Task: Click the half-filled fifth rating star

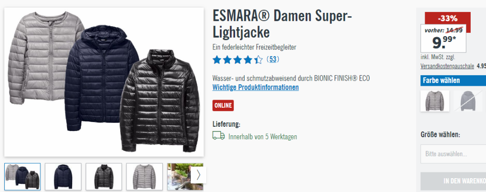Action: click(258, 60)
